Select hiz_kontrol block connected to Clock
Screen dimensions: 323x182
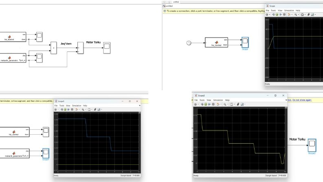click(x=217, y=42)
